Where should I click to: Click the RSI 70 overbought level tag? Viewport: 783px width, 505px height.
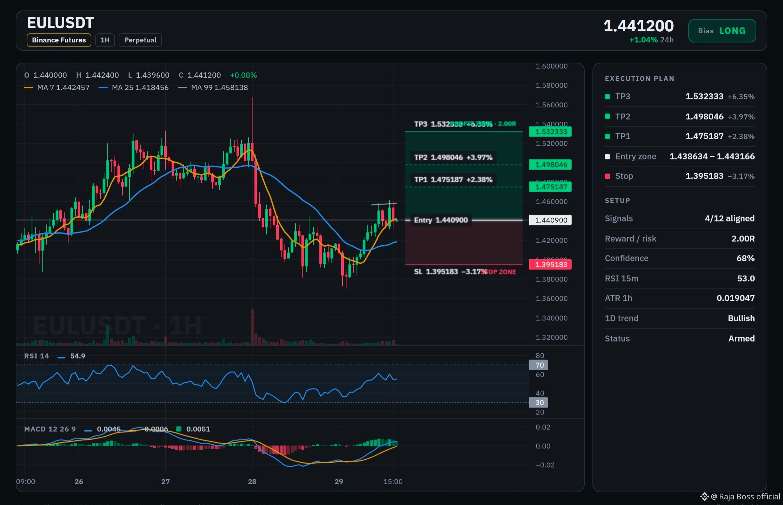coord(538,365)
